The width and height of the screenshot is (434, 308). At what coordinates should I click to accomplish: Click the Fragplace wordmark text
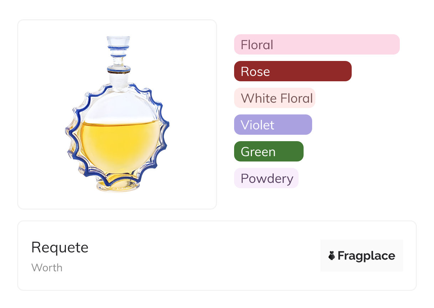366,256
